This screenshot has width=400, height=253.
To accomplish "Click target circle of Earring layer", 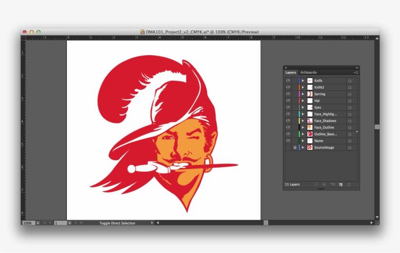I will tap(350, 94).
